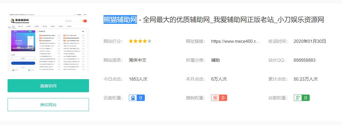The image size is (342, 135).
Task: Click today's clicks value 1853人次
Action: [x=138, y=79]
